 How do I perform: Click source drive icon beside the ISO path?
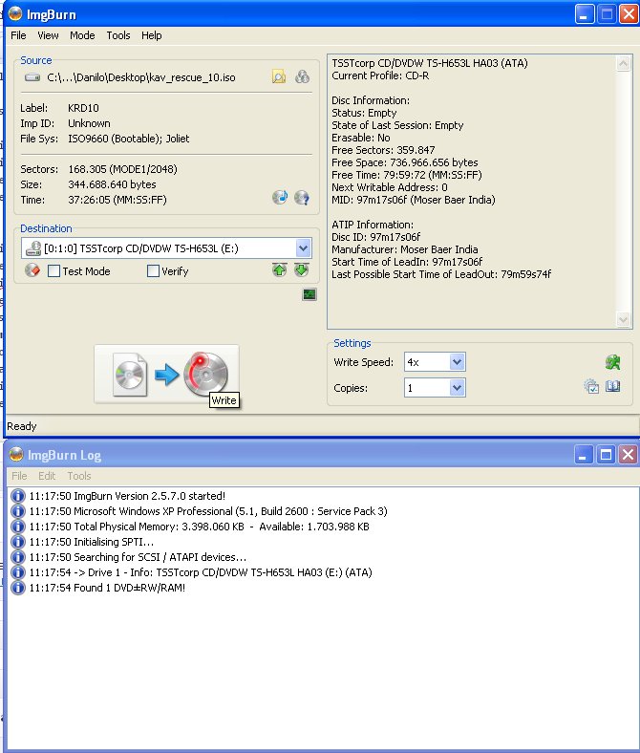click(32, 77)
